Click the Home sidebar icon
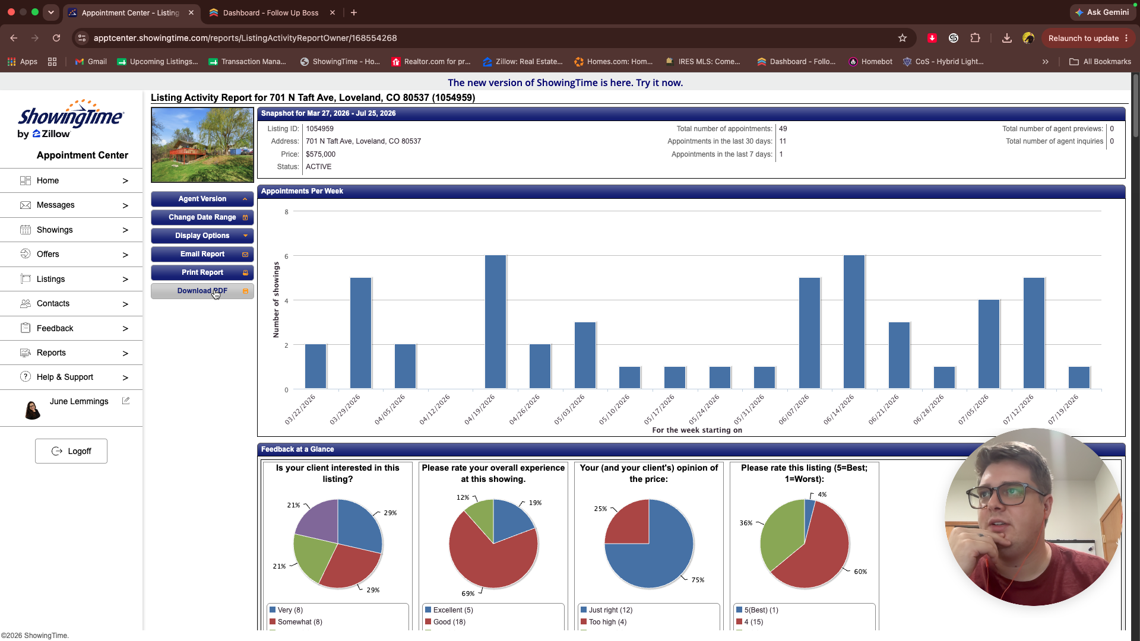1140x641 pixels. click(x=26, y=180)
